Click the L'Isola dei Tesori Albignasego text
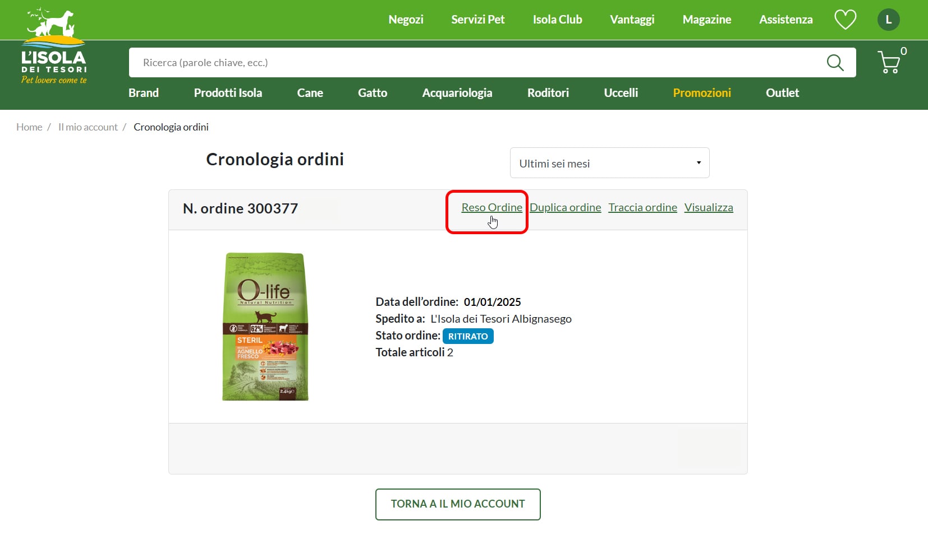 tap(500, 319)
